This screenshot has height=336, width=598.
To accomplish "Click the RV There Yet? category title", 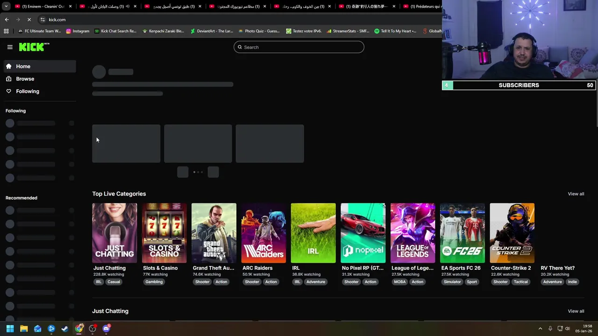I will tap(557, 268).
